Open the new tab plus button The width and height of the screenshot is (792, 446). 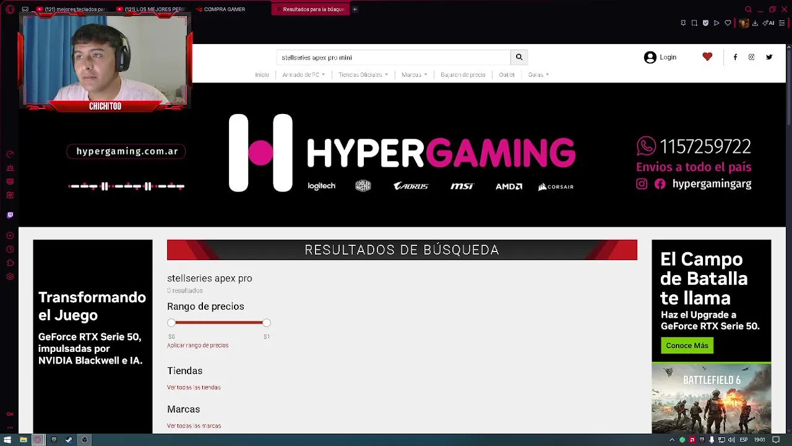point(355,9)
